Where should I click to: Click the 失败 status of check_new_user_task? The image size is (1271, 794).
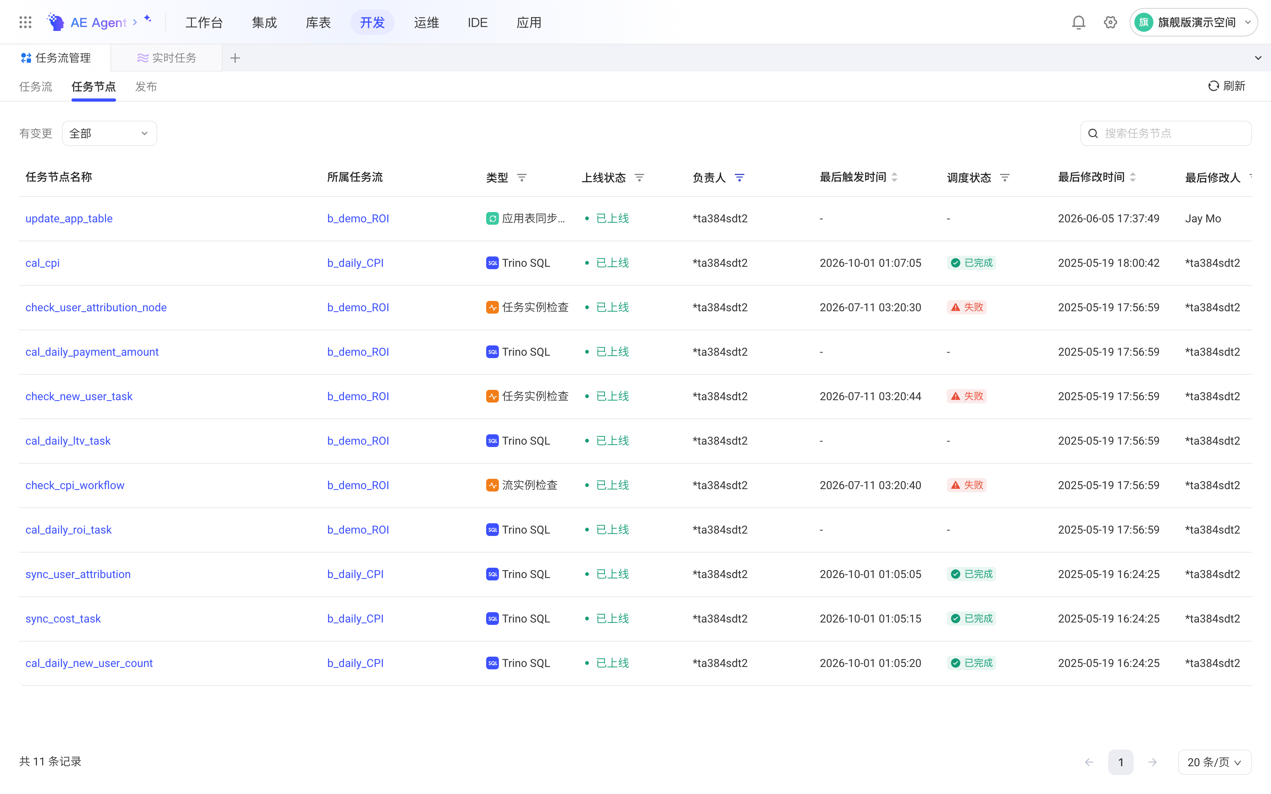coord(967,397)
